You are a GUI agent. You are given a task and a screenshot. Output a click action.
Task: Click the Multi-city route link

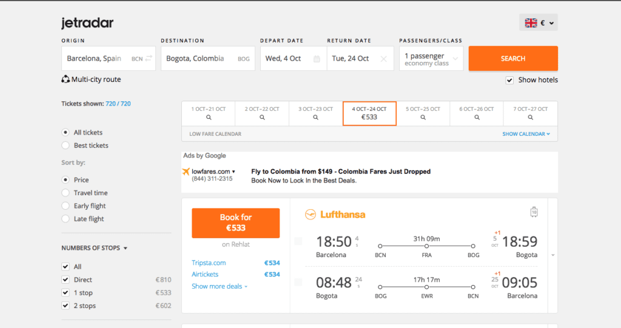96,79
